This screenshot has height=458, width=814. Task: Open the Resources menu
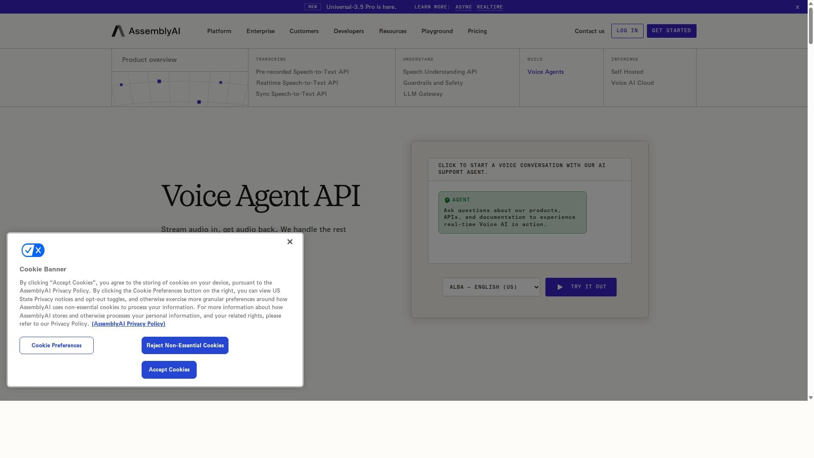click(393, 31)
